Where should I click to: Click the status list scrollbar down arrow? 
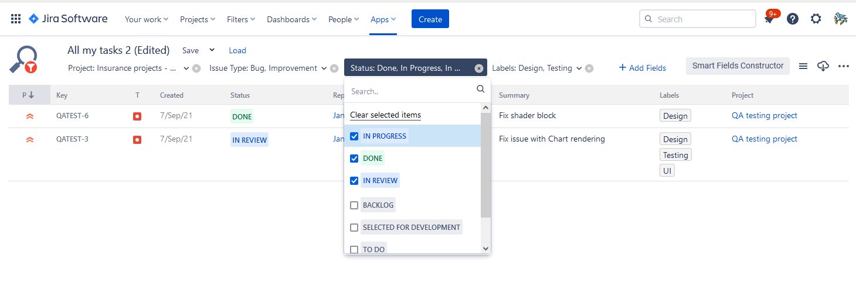point(485,249)
